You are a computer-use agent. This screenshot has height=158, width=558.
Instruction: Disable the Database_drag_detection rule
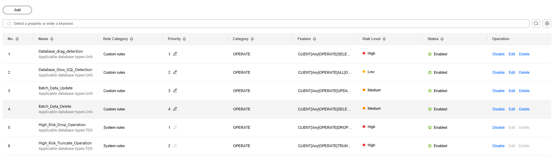(498, 54)
